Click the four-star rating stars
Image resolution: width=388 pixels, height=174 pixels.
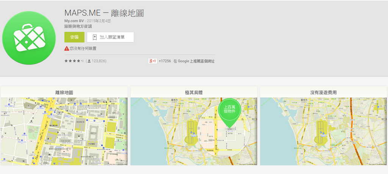[74, 61]
